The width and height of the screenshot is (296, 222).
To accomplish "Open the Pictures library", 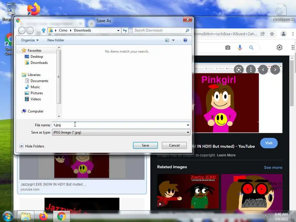I will click(36, 93).
